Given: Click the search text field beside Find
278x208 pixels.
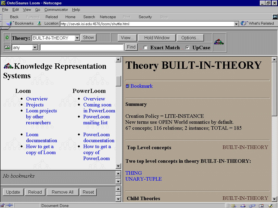Looking at the screenshot, I should click(x=82, y=47).
